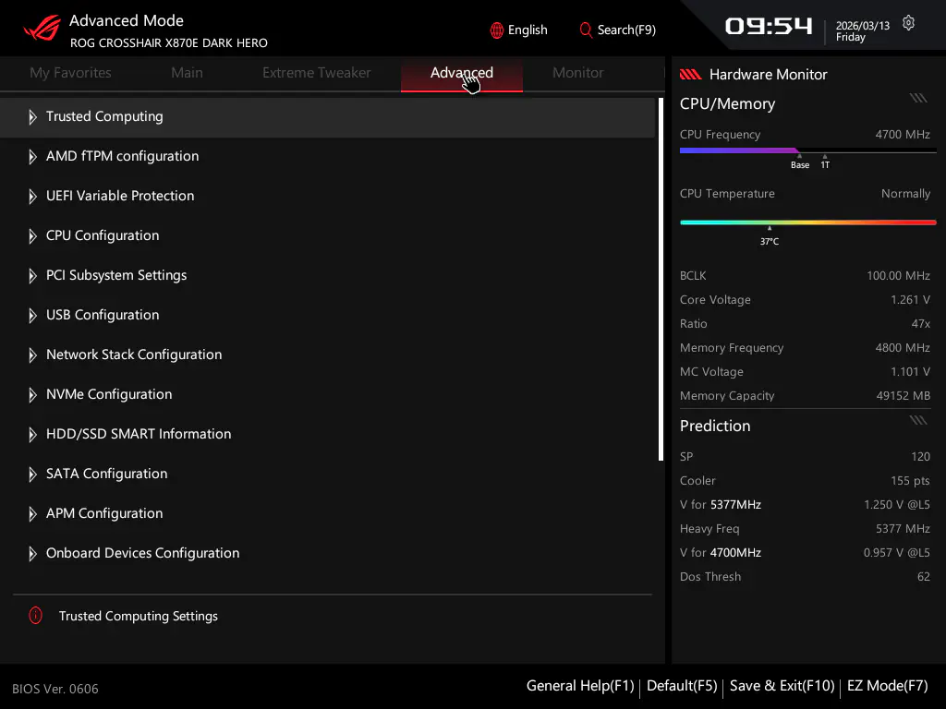Click the Dos Thresh 62 value
The width and height of the screenshot is (946, 709).
(924, 577)
